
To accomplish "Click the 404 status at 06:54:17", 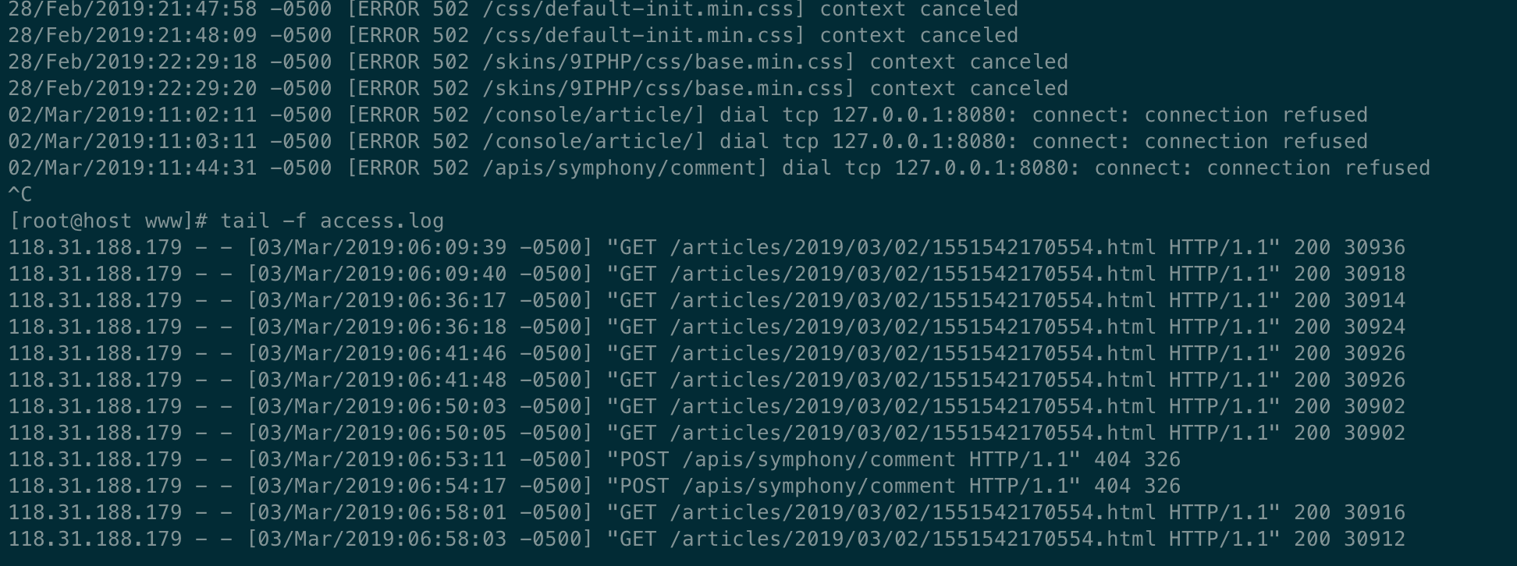I will (1112, 486).
